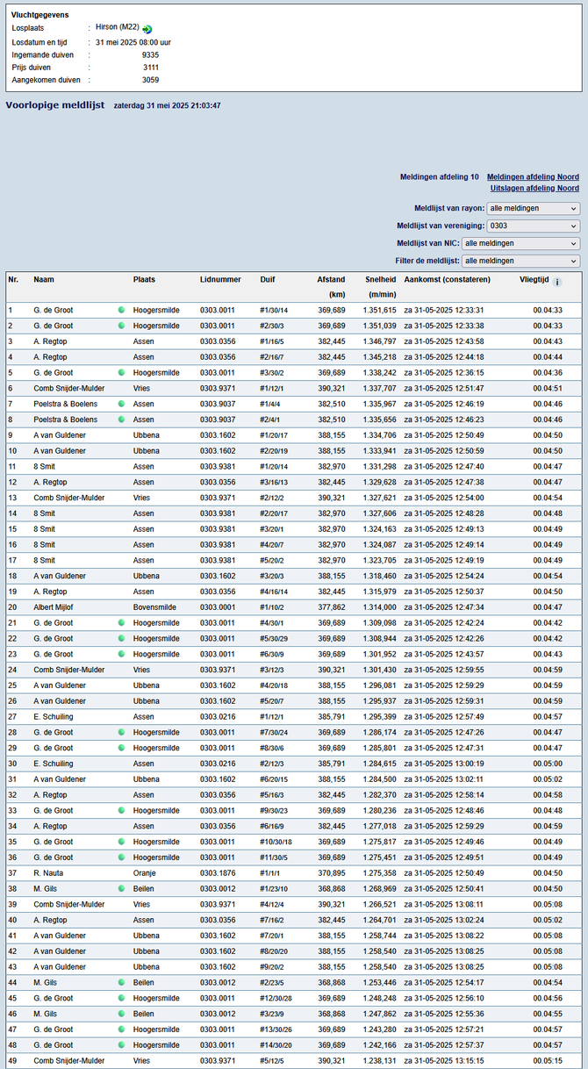Click the speed value 1.238,131 in row 49
Viewport: 588px width, 1069px height.
pos(379,1061)
